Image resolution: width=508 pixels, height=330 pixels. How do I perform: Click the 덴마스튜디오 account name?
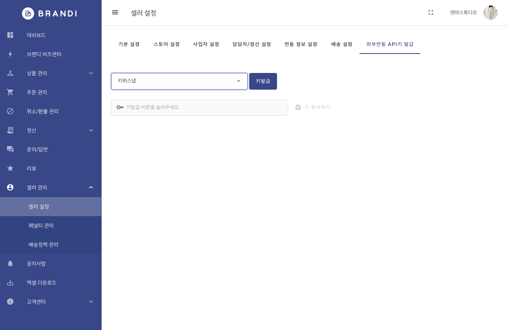[464, 13]
